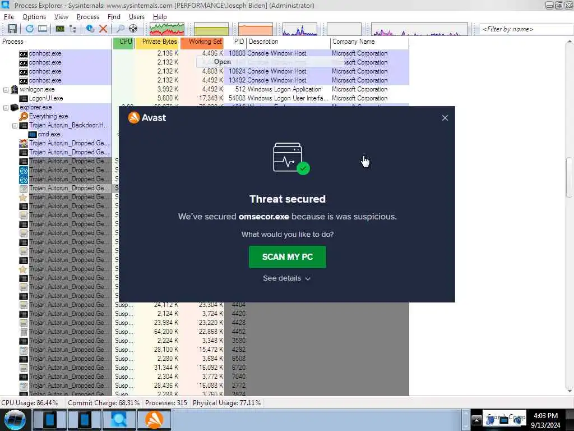The image size is (574, 431).
Task: Click omsecor.exe text in Avast popup
Action: pyautogui.click(x=263, y=217)
